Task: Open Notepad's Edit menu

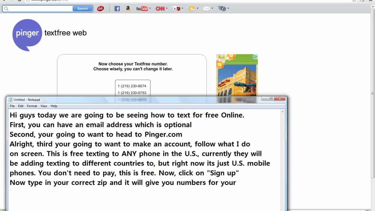Action: tap(21, 106)
